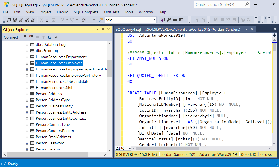Select the HumanResources.EmployeePayHistory table
The height and width of the screenshot is (167, 279).
68,75
